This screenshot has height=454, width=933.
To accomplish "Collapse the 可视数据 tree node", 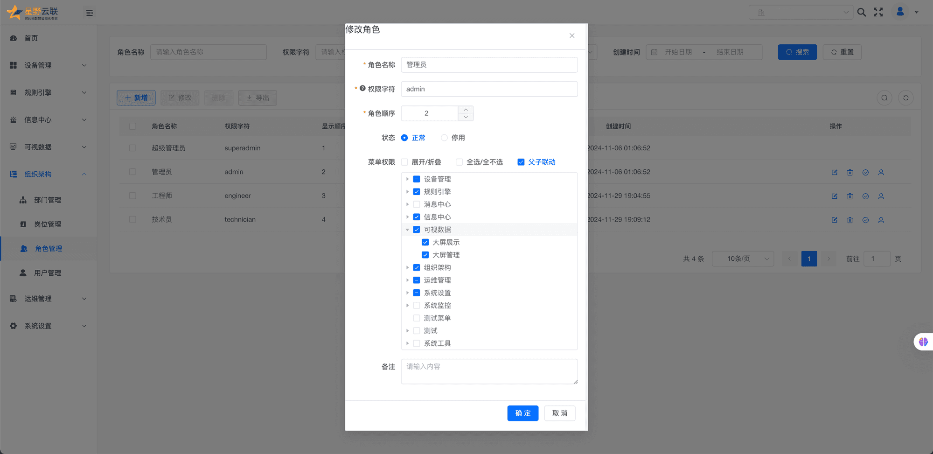I will (407, 230).
